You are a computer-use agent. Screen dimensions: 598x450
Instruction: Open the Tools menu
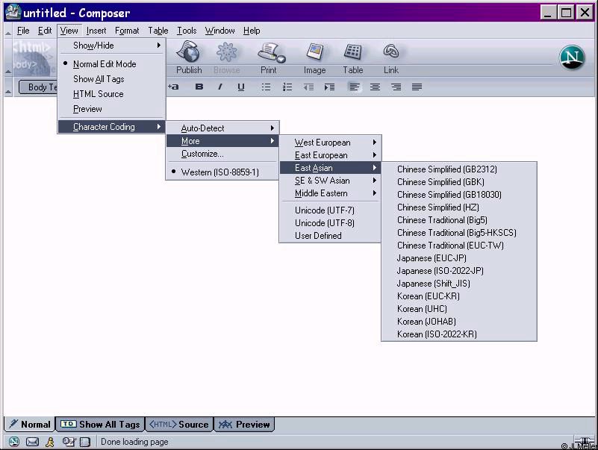tap(187, 31)
